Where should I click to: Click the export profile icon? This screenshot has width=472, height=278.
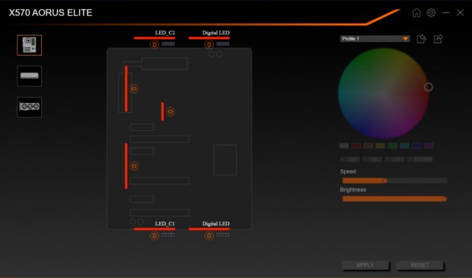[x=439, y=39]
